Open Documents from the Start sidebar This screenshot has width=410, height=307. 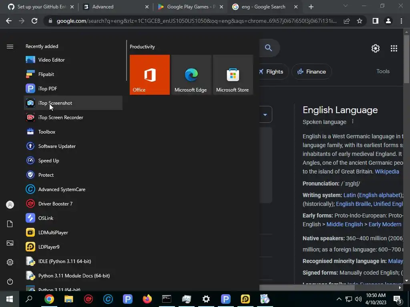[10, 224]
